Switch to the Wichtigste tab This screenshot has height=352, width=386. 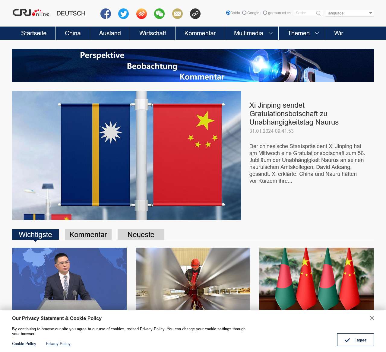click(x=35, y=235)
